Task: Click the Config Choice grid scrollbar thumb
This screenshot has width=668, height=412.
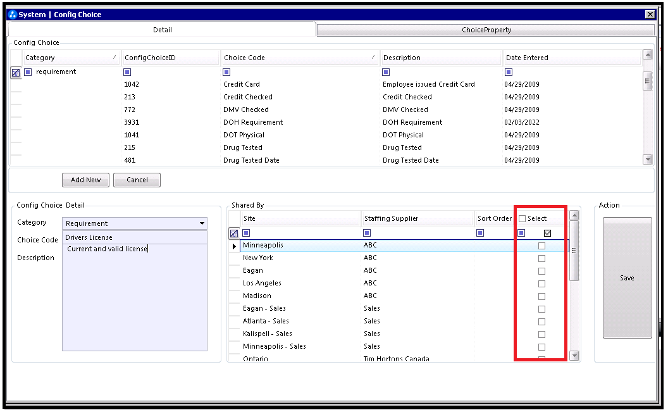Action: pyautogui.click(x=648, y=81)
